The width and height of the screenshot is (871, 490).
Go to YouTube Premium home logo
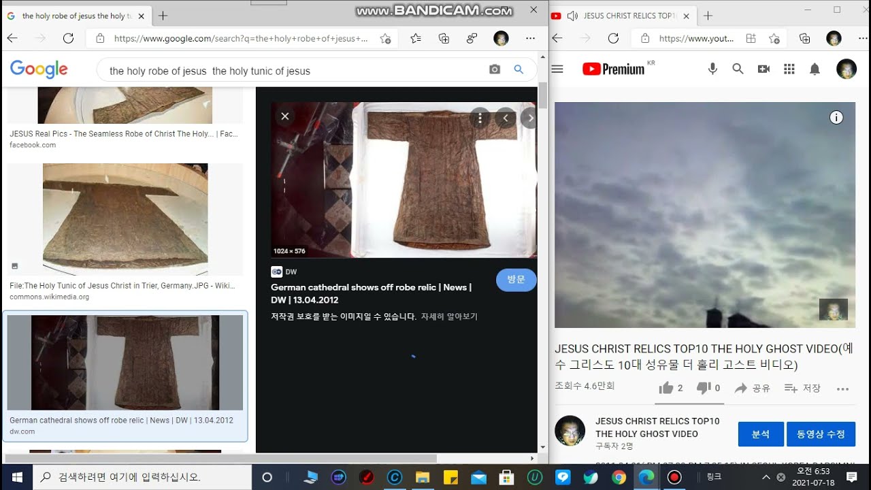click(x=614, y=69)
